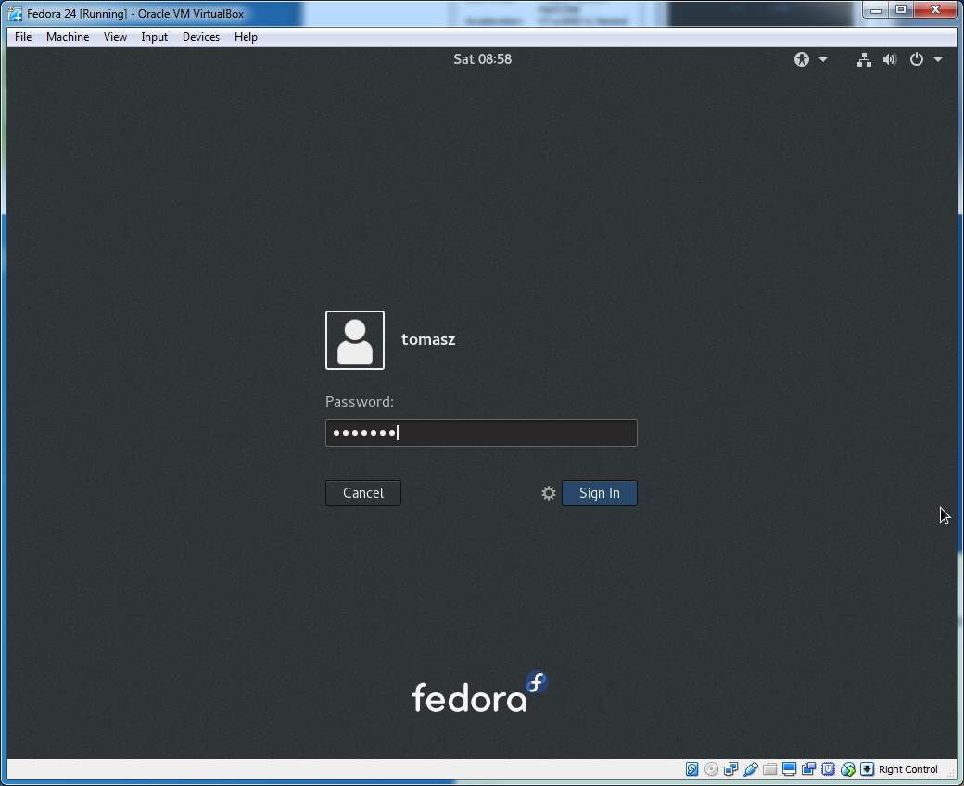Click the video capture status icon
Image resolution: width=964 pixels, height=786 pixels.
808,768
